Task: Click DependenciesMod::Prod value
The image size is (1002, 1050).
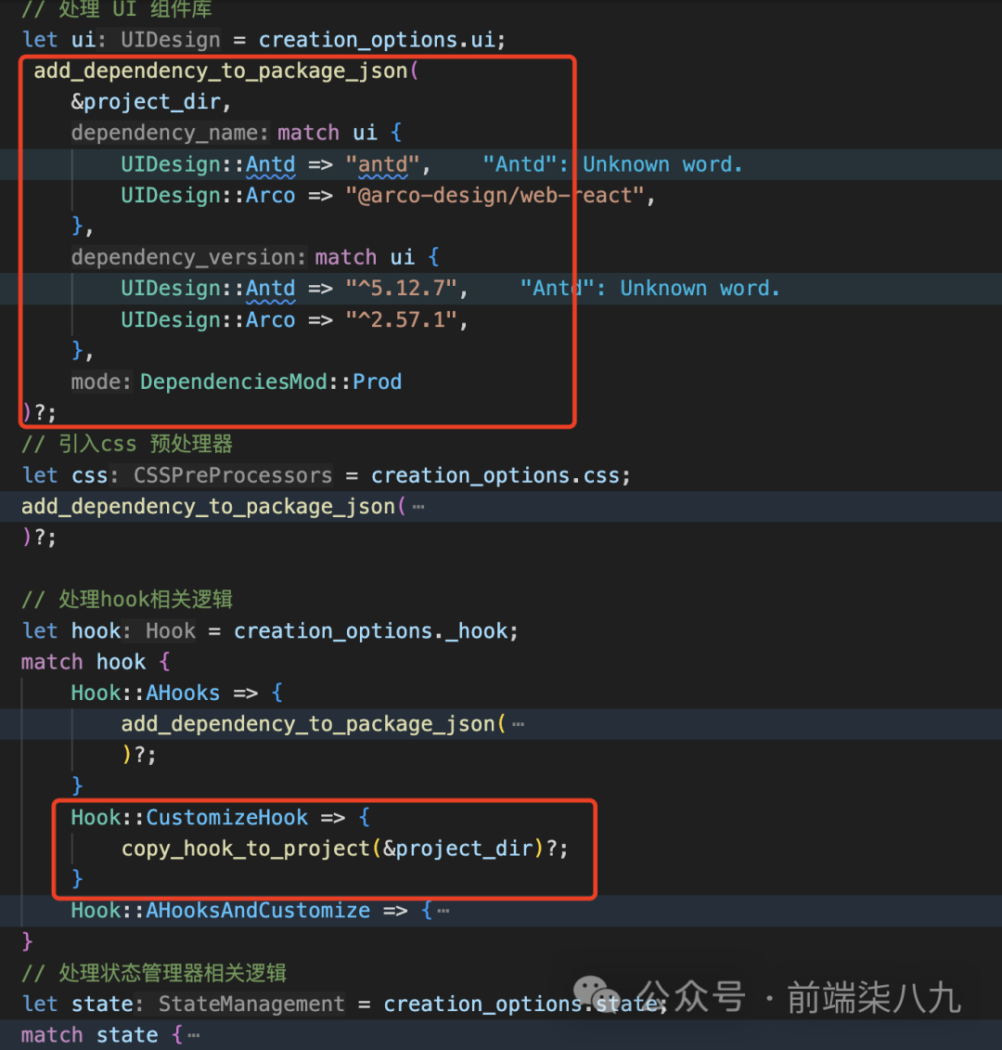Action: pos(270,382)
